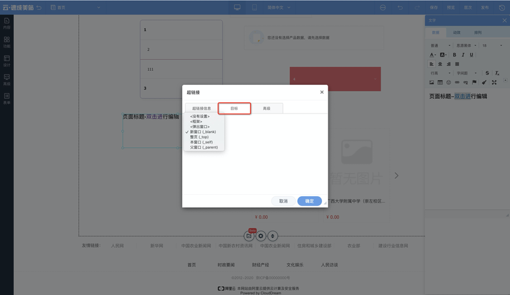Switch to desktop preview mode
Screen dimensions: 510x295
(237, 8)
